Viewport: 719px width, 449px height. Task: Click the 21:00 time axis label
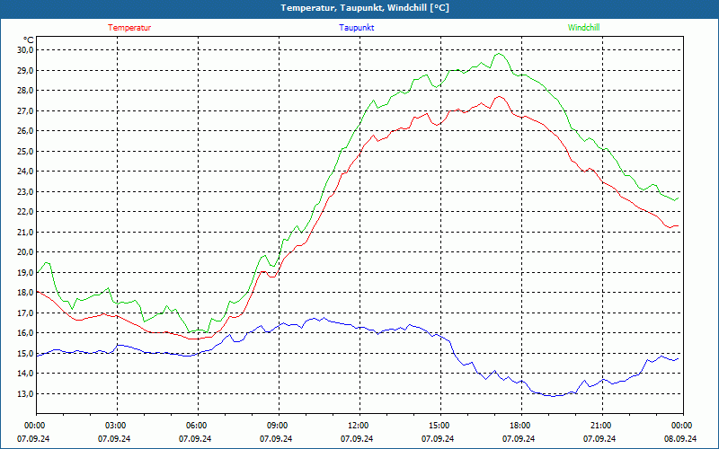[x=602, y=426]
